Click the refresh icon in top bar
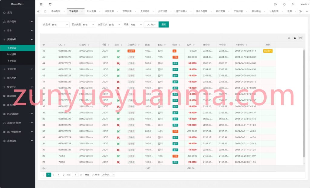This screenshot has height=188, width=310. (50, 4)
